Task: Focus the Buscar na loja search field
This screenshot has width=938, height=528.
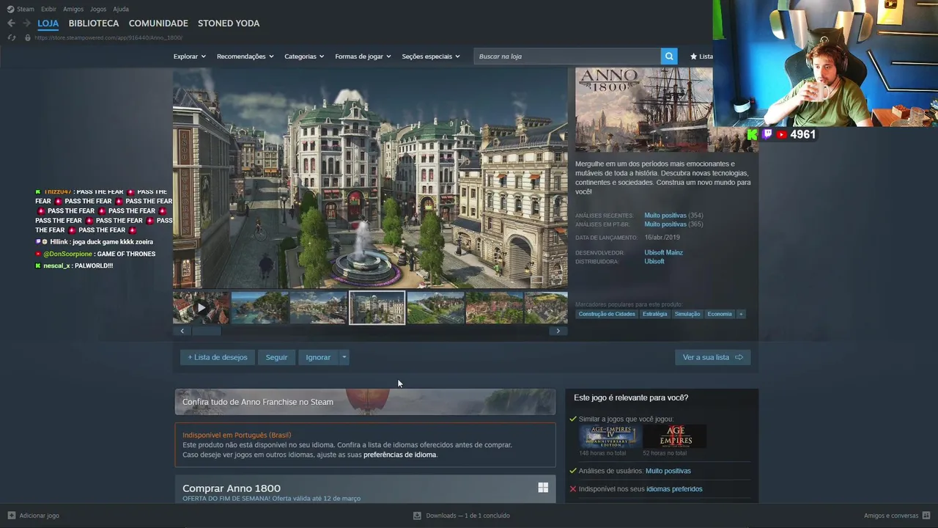Action: [x=566, y=56]
